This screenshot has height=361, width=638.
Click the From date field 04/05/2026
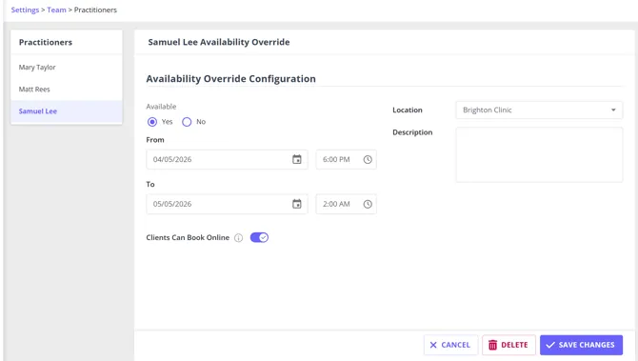pos(227,159)
